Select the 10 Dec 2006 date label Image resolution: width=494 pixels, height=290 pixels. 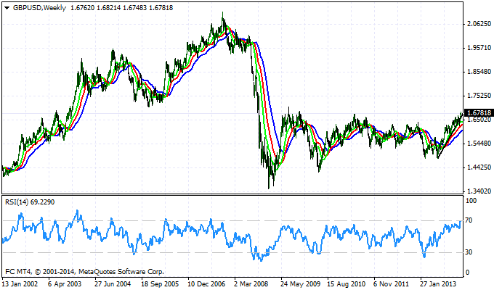point(206,283)
